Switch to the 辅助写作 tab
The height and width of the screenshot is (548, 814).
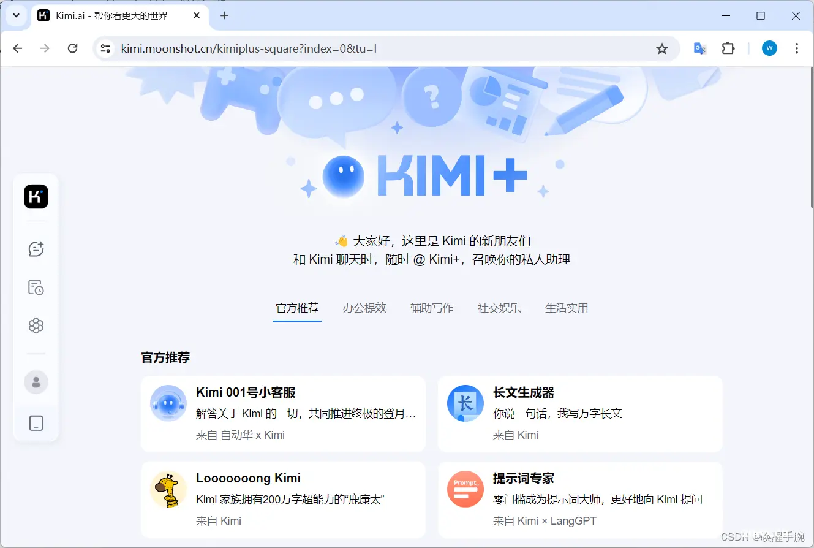coord(432,308)
